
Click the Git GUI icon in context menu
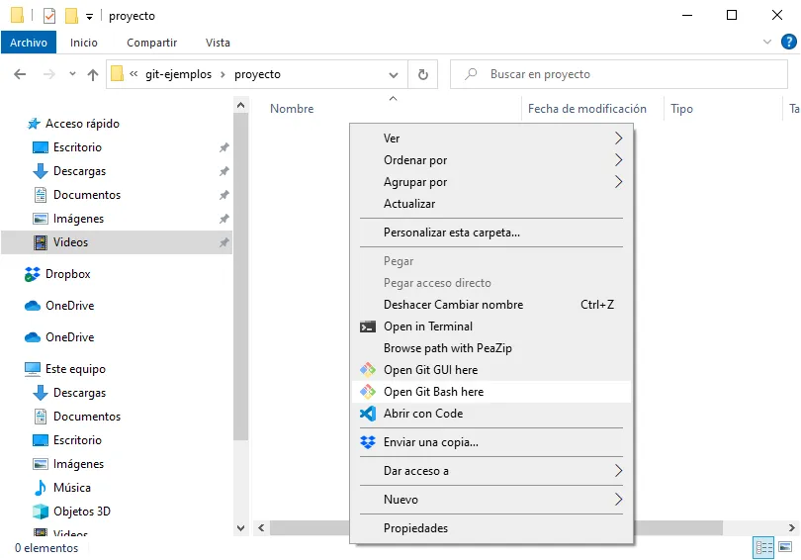click(367, 370)
